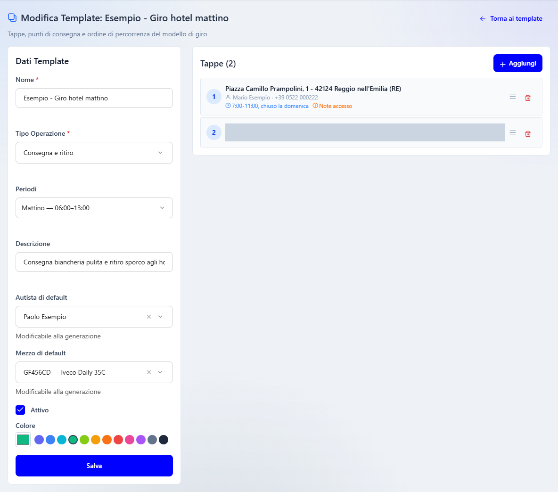Screen dimensions: 558x492
Task: Save the template with Salva
Action: click(x=94, y=465)
